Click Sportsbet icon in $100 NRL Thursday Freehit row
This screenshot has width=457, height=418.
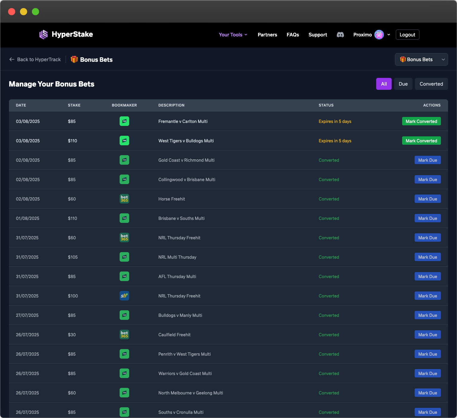(x=124, y=296)
